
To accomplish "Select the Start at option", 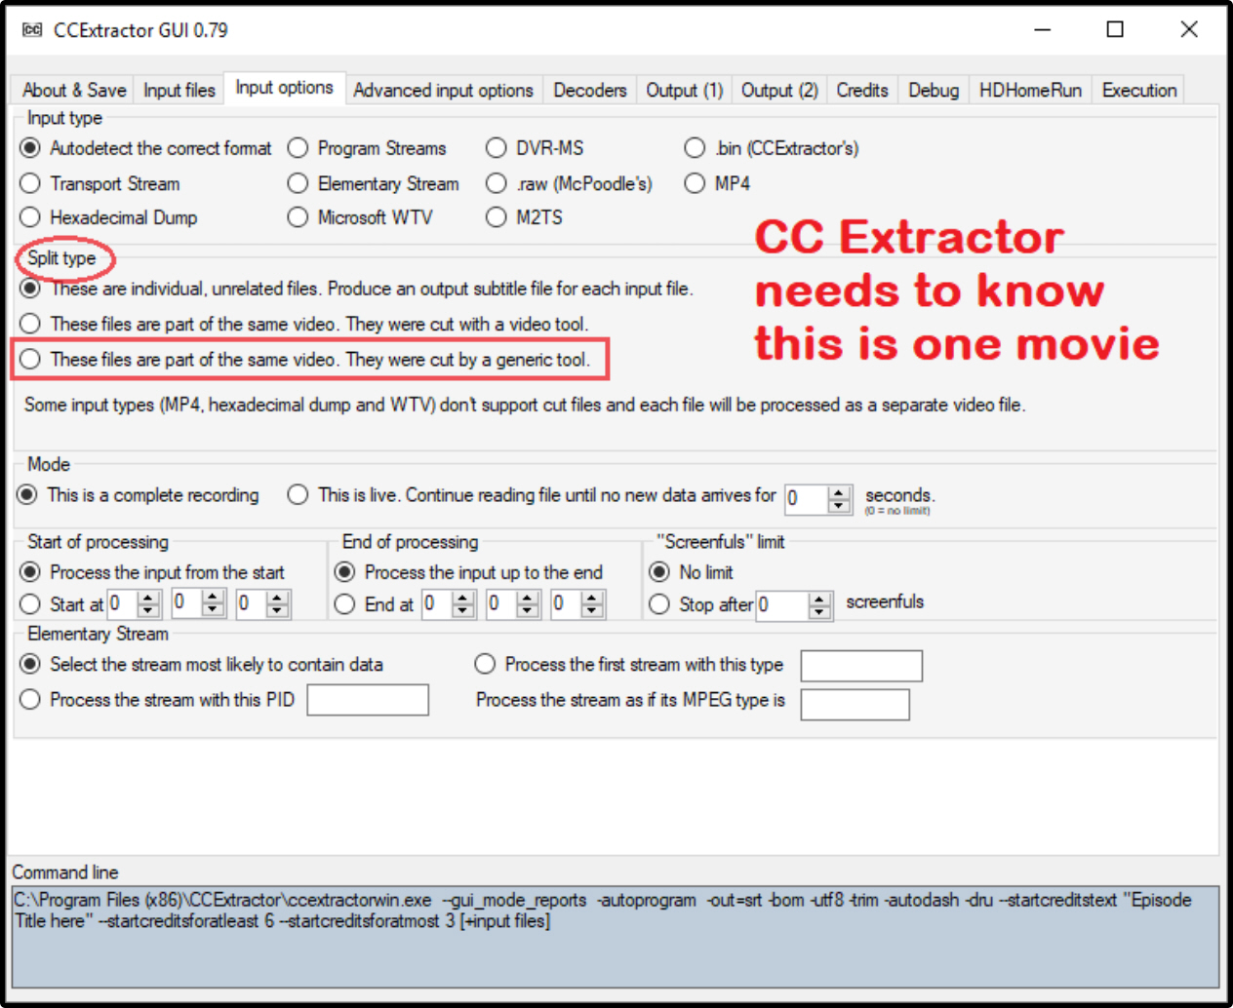I will point(62,604).
